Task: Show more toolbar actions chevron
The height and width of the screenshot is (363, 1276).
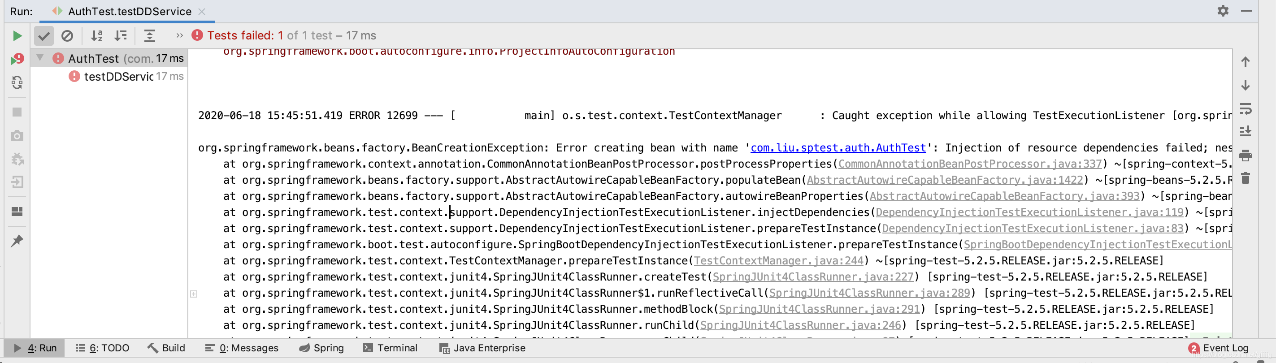Action: [179, 36]
